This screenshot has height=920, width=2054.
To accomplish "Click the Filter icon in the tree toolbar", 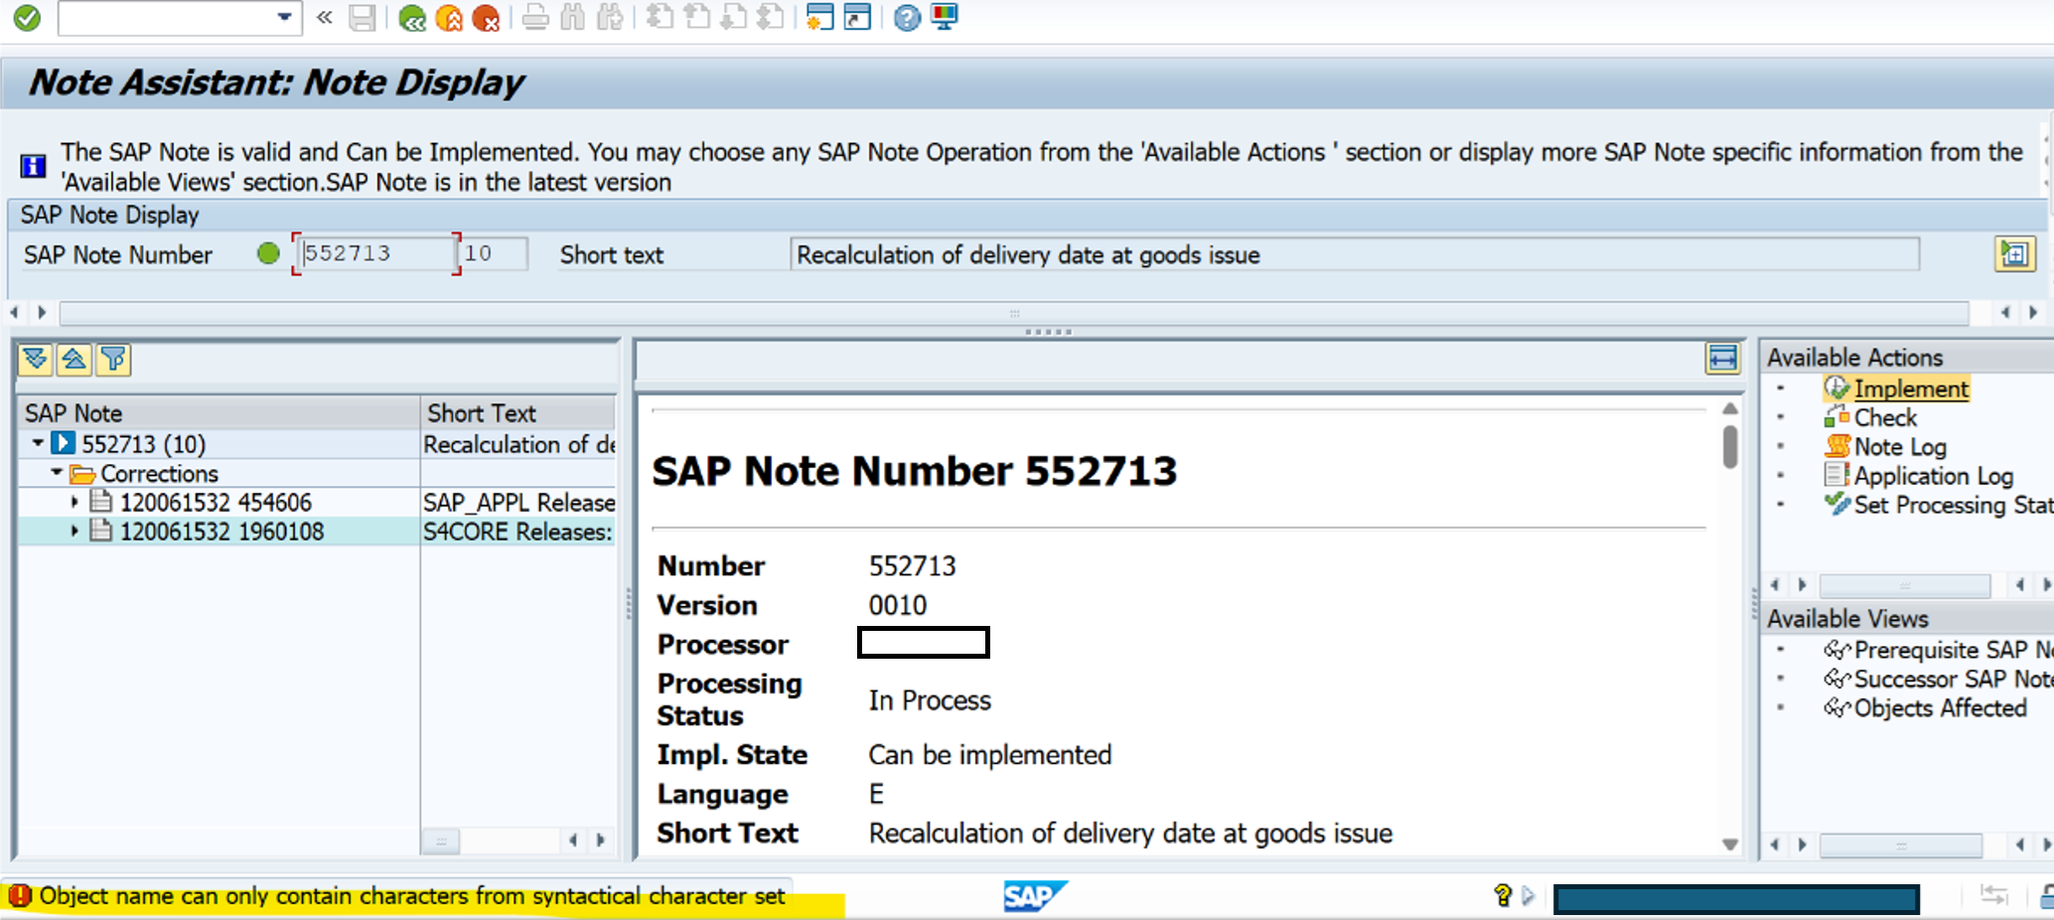I will tap(113, 360).
